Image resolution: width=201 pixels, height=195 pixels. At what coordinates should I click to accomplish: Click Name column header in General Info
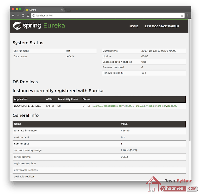coord(18,124)
